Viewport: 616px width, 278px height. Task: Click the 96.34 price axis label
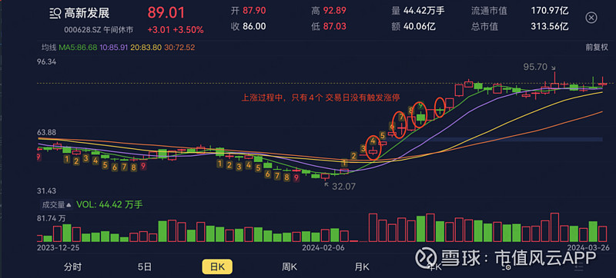(47, 61)
